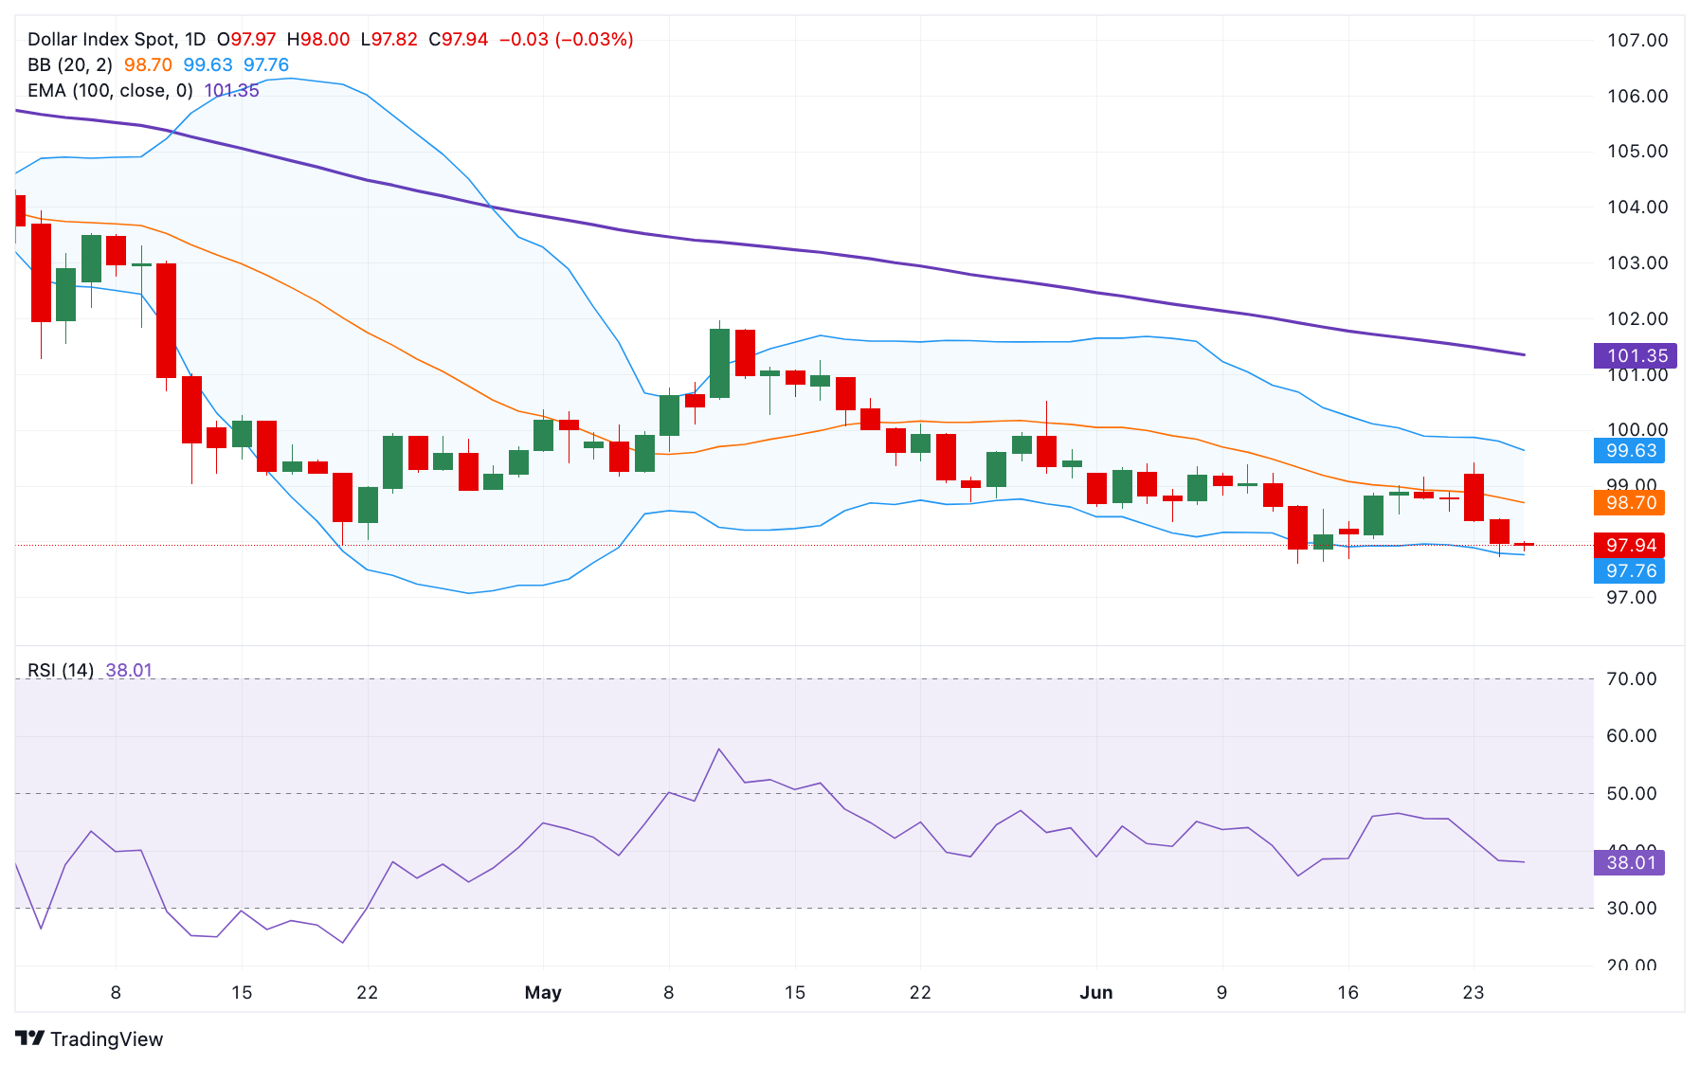The width and height of the screenshot is (1700, 1065).
Task: Click the tall green candle near May 12
Action: [x=719, y=363]
